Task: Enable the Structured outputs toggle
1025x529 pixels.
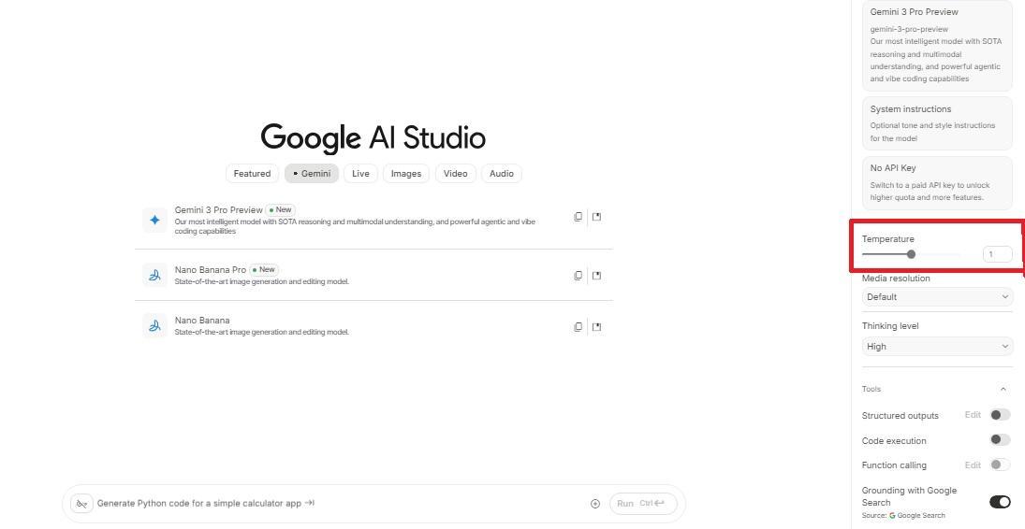Action: click(x=1000, y=415)
